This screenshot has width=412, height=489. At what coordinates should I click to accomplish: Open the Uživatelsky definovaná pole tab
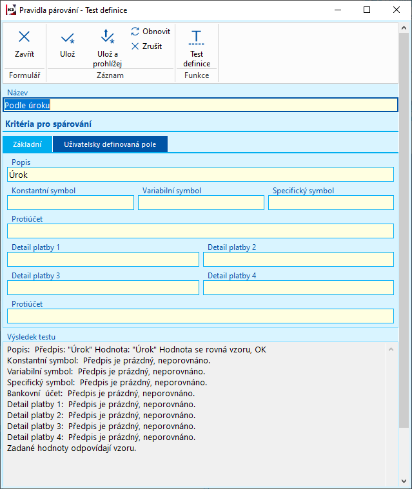110,144
